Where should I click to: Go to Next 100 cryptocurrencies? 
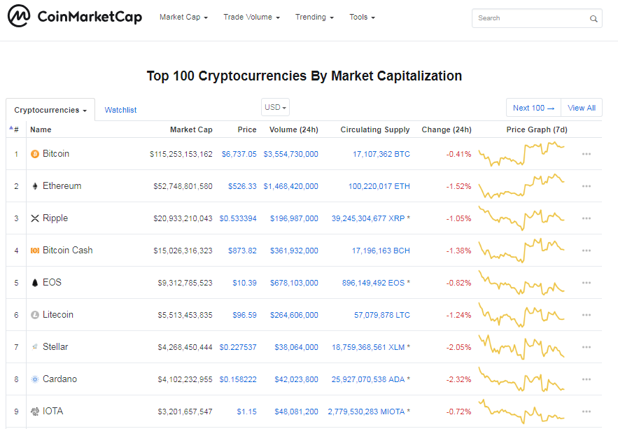pyautogui.click(x=533, y=108)
